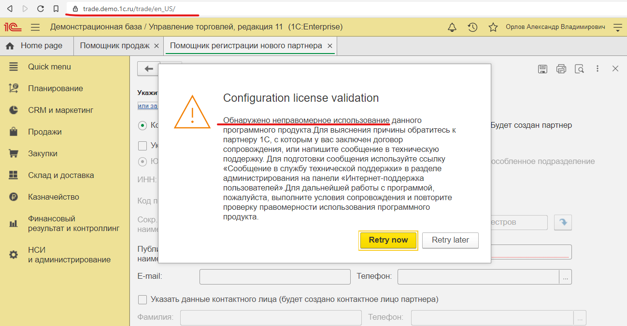Click the user name Орлов Александр Владимирович
627x326 pixels.
[555, 27]
